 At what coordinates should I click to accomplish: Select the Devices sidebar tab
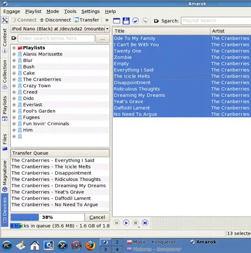click(x=5, y=210)
